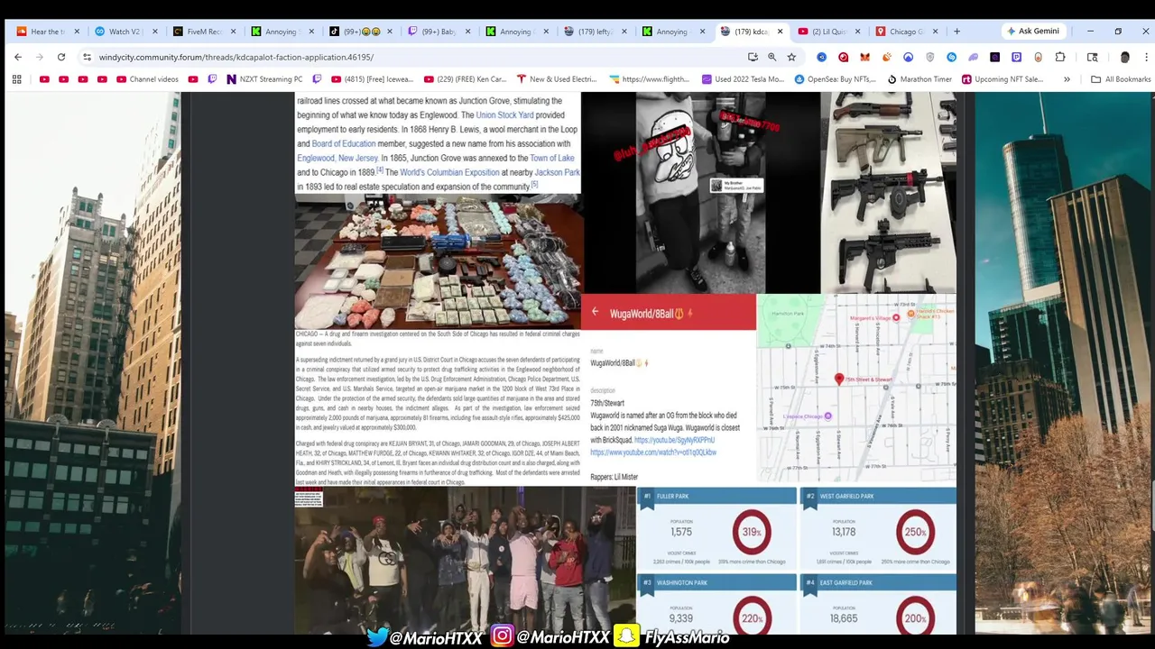Open the Extensions puzzle piece menu
The image size is (1155, 649).
pos(1060,57)
